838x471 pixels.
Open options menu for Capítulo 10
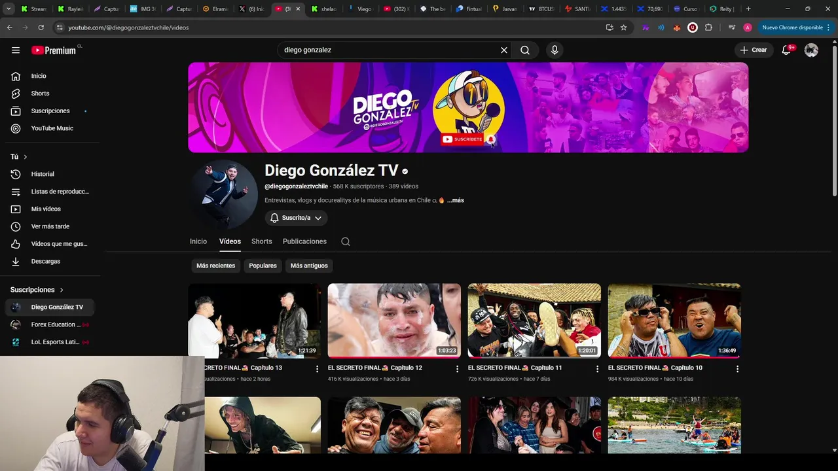click(737, 369)
